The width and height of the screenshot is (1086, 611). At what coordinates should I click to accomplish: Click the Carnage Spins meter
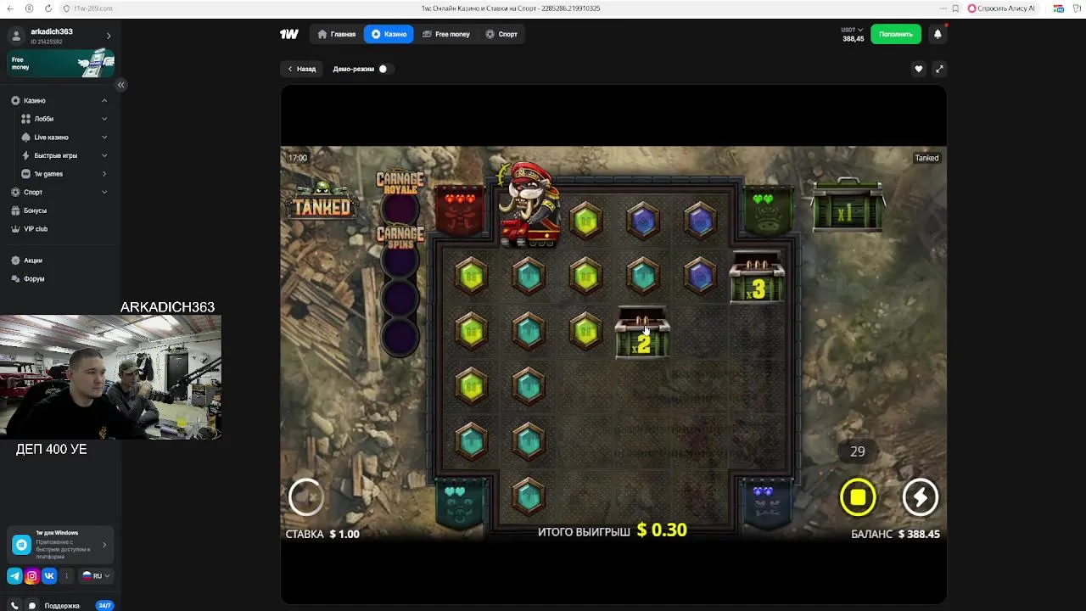pos(400,289)
